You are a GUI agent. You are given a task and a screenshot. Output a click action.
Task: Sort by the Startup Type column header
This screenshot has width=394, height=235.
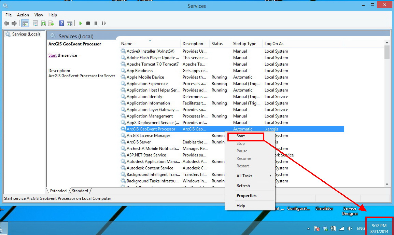tap(247, 44)
